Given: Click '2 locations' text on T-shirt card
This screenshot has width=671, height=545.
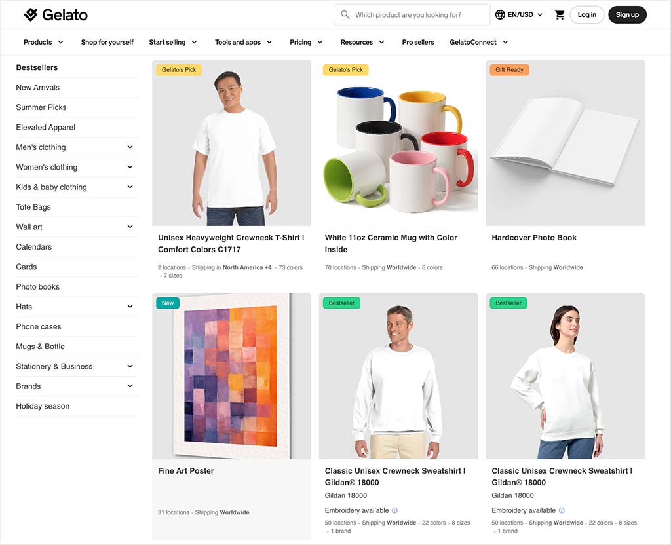Looking at the screenshot, I should [x=172, y=267].
